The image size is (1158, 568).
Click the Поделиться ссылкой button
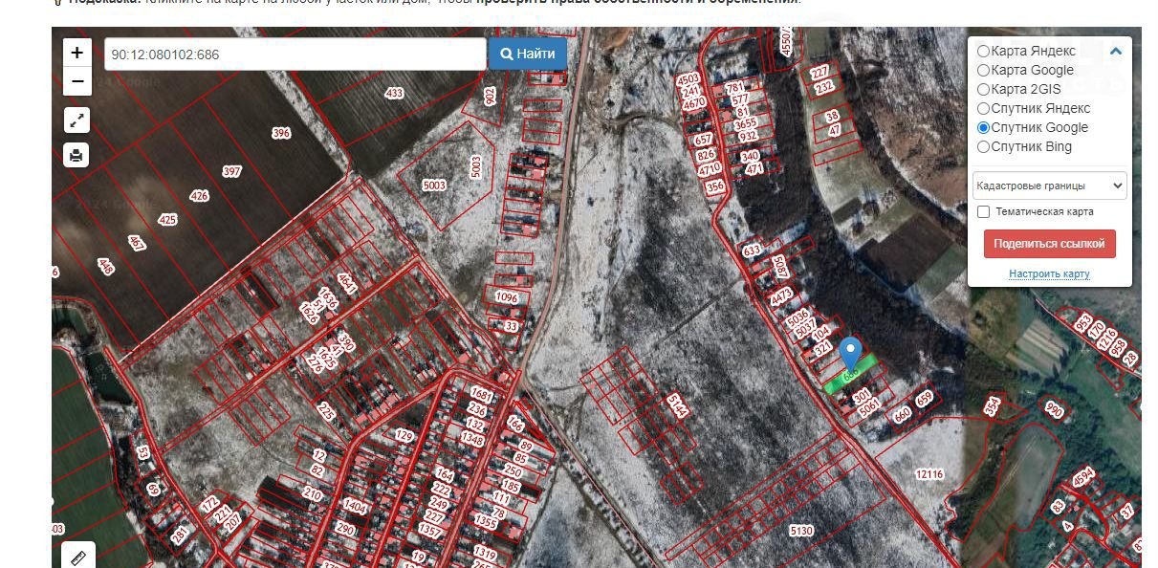coord(1049,244)
